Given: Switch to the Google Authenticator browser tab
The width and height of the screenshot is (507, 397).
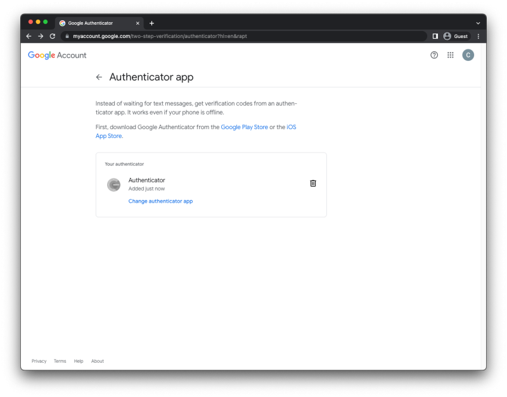Looking at the screenshot, I should (95, 23).
